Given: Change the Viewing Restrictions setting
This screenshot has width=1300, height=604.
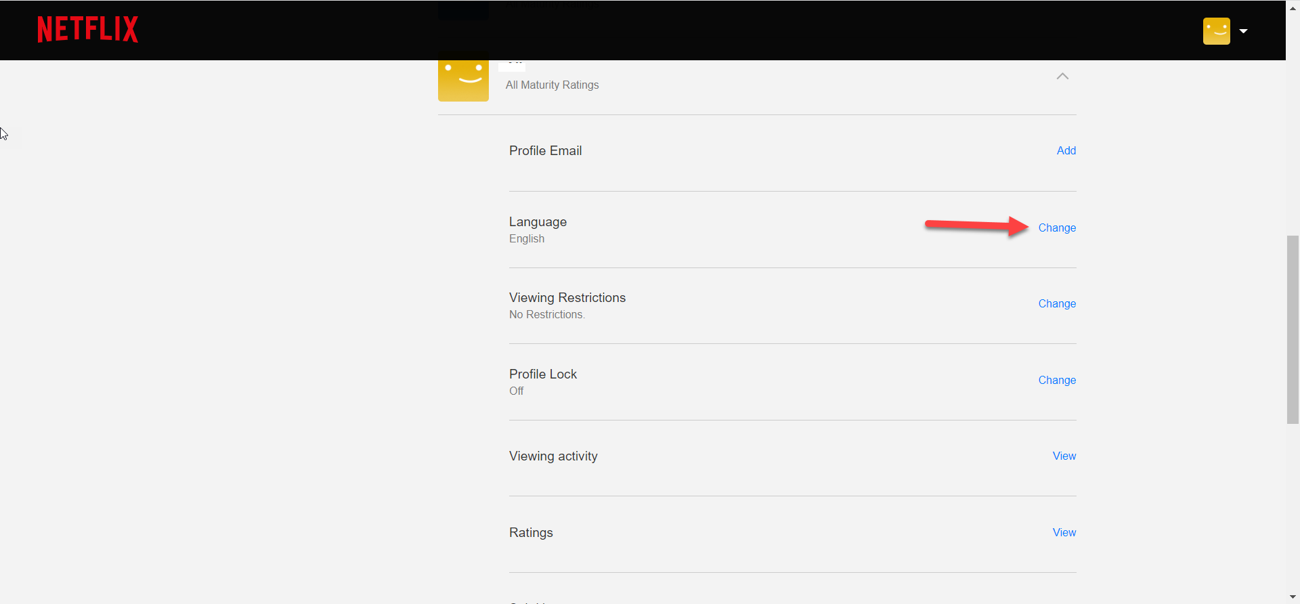Looking at the screenshot, I should tap(1056, 304).
